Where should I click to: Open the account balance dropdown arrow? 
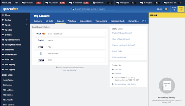[164, 9]
